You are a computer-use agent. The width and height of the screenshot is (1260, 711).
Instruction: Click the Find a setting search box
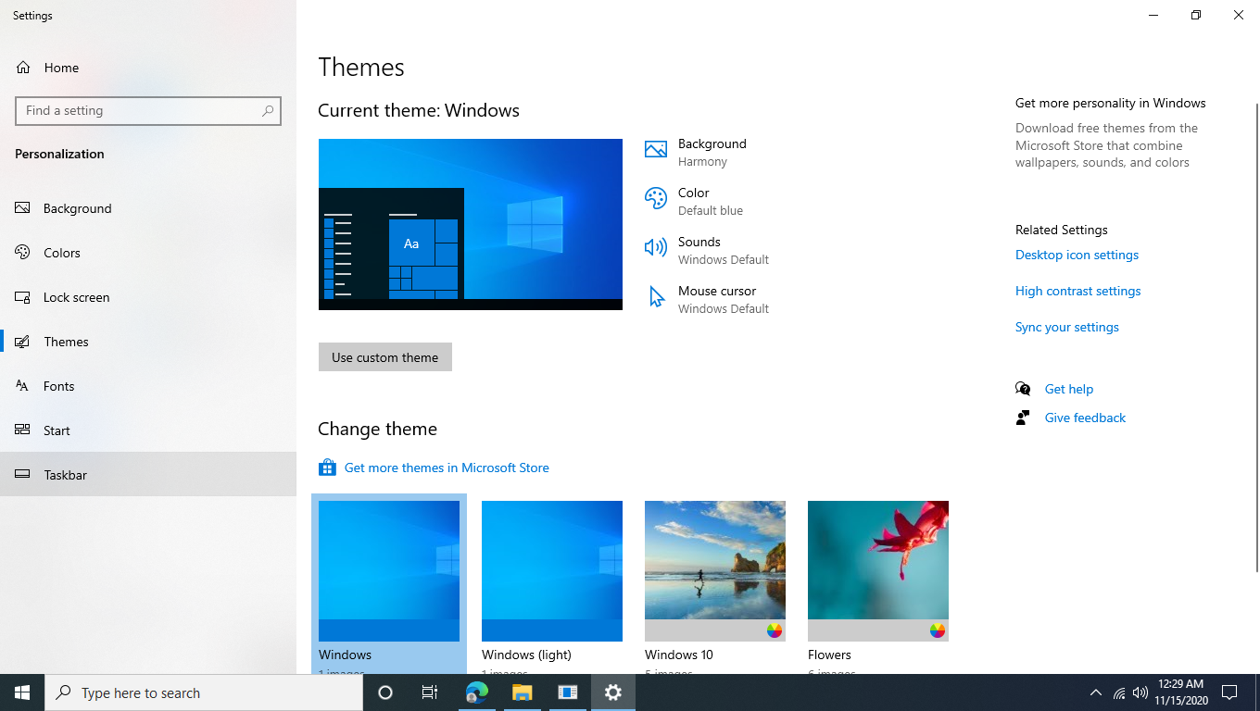tap(148, 110)
